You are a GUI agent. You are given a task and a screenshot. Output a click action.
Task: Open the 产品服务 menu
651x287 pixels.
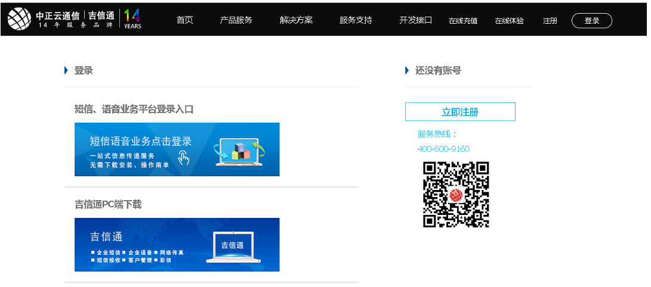236,20
